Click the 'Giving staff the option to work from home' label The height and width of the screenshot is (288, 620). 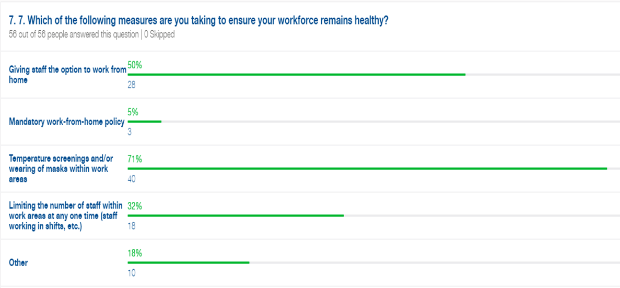click(67, 75)
